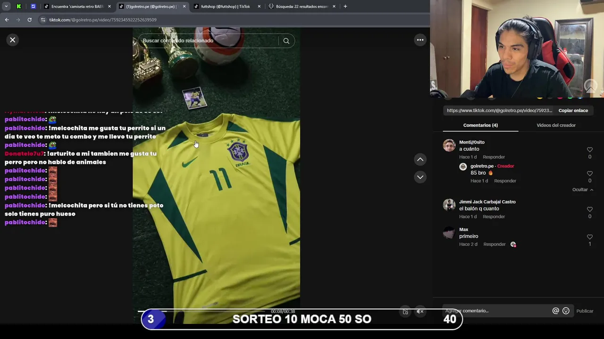Open site information icon in address bar
Screen dimensions: 604x339
pos(43,20)
